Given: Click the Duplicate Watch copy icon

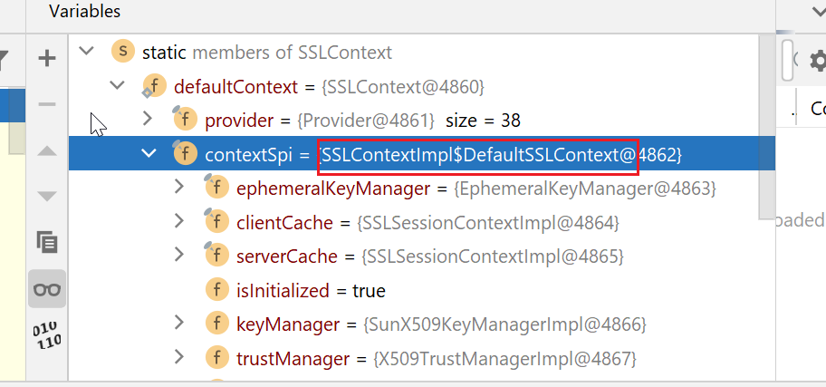Looking at the screenshot, I should (46, 242).
